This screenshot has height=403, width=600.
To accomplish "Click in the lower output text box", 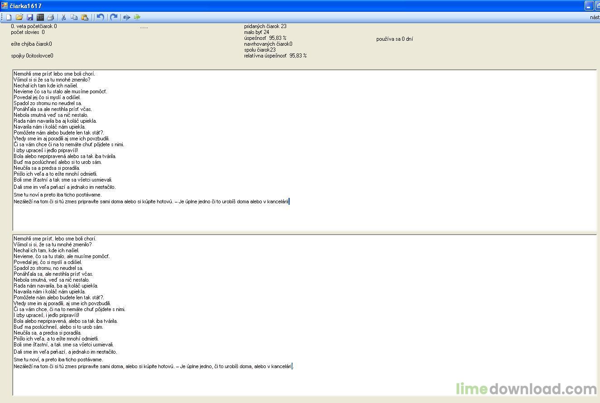I will (304, 315).
